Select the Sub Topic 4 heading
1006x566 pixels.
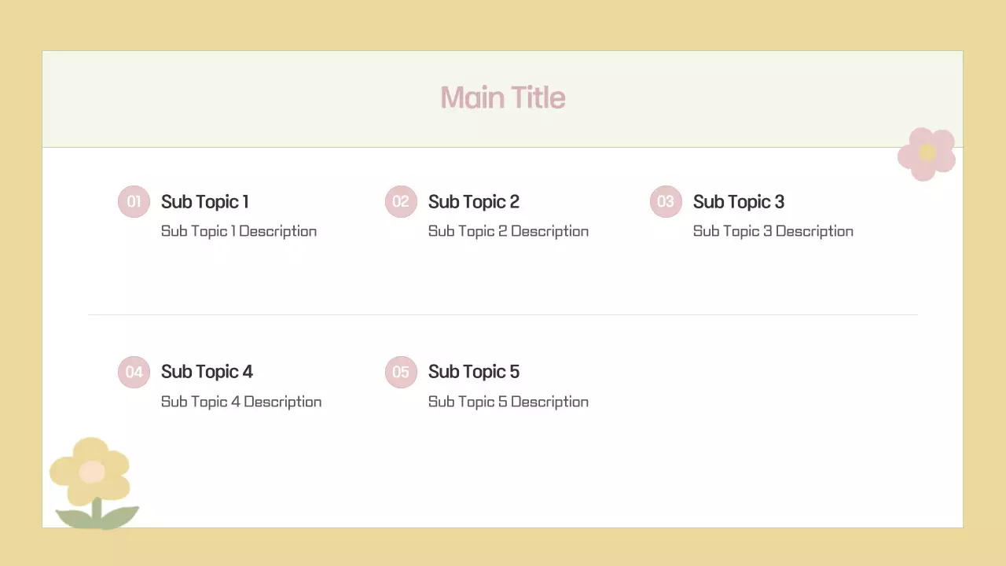point(207,372)
